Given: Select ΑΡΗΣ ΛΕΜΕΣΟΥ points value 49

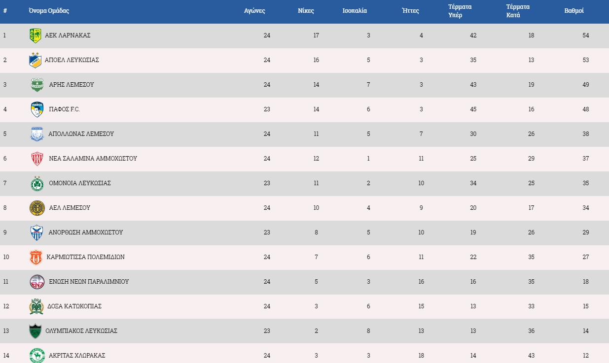Looking at the screenshot, I should coord(585,85).
